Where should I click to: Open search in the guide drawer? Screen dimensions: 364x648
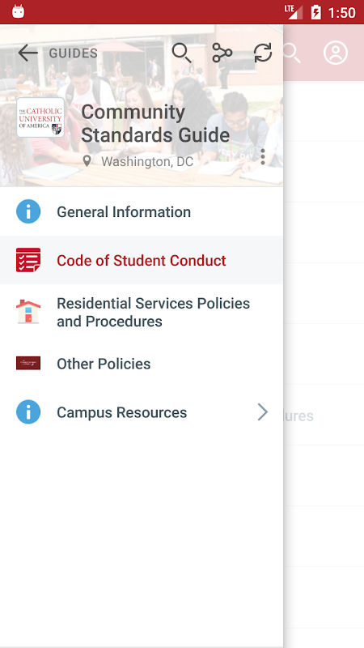coord(181,53)
